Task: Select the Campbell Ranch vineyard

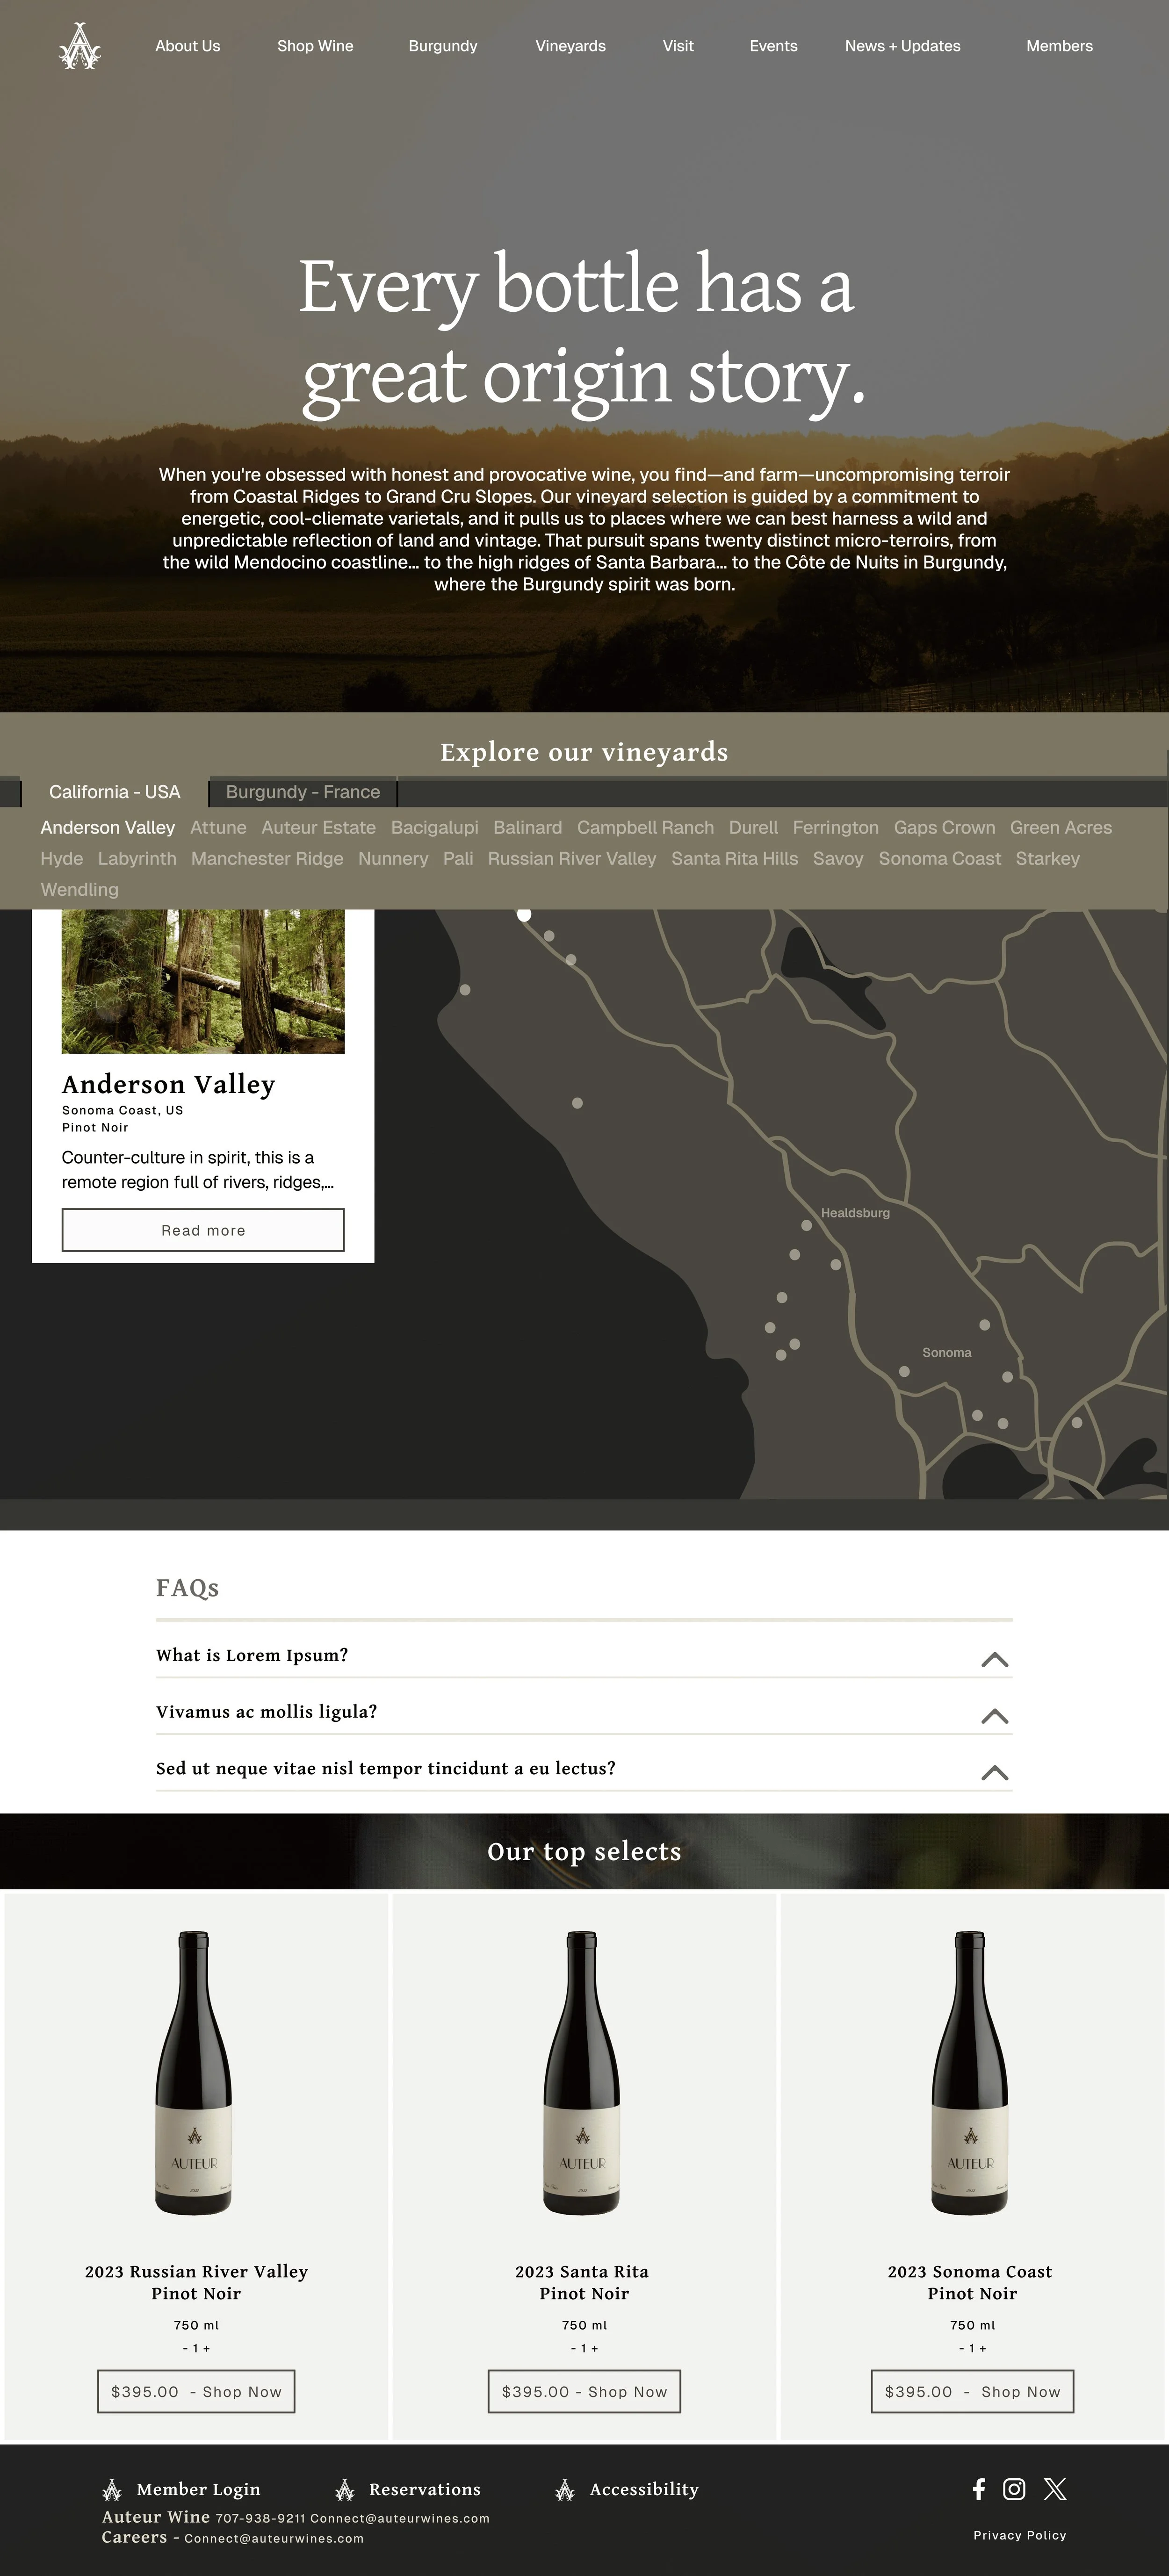Action: coord(646,828)
